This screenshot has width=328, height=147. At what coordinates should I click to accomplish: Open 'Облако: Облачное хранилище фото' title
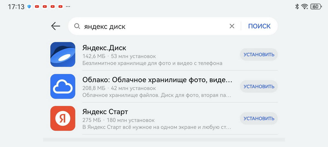click(157, 80)
